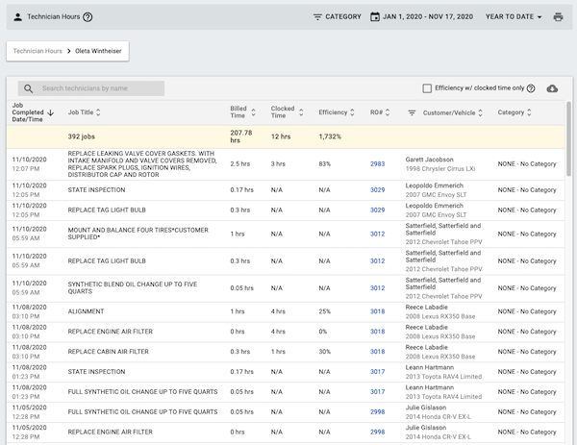Select the 207.78 hrs total billed time
Viewport: 577px width, 445px height.
click(x=241, y=136)
